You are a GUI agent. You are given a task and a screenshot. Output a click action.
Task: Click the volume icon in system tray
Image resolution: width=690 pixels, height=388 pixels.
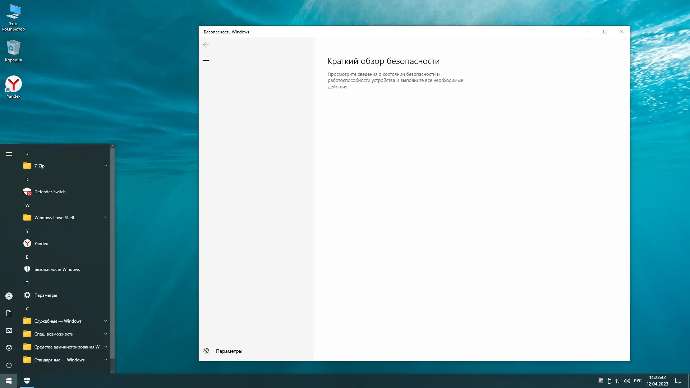coord(627,381)
